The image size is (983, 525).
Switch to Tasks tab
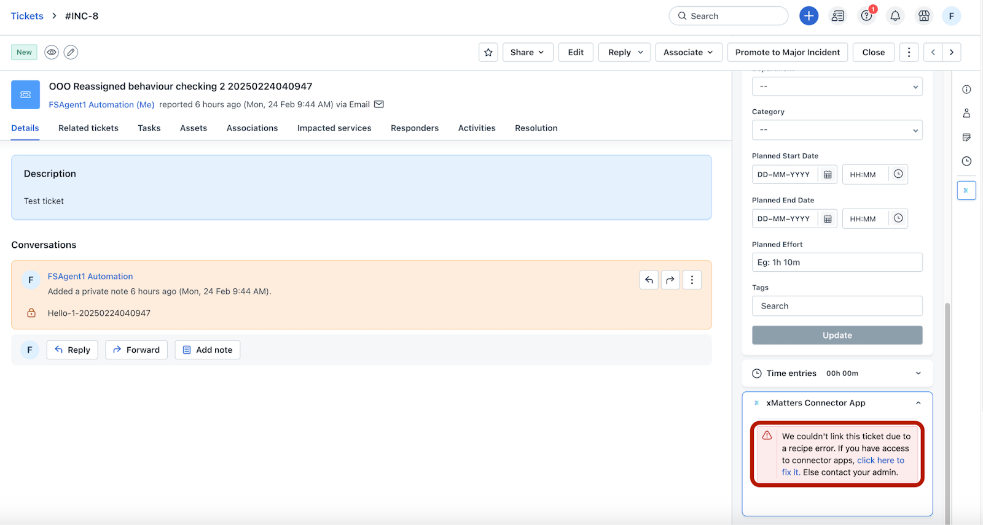[x=149, y=128]
